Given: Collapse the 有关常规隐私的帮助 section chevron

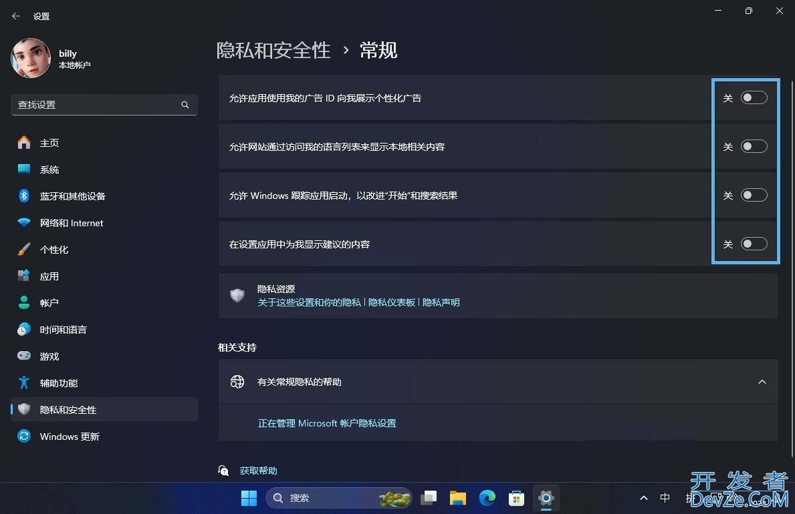Looking at the screenshot, I should (x=762, y=382).
